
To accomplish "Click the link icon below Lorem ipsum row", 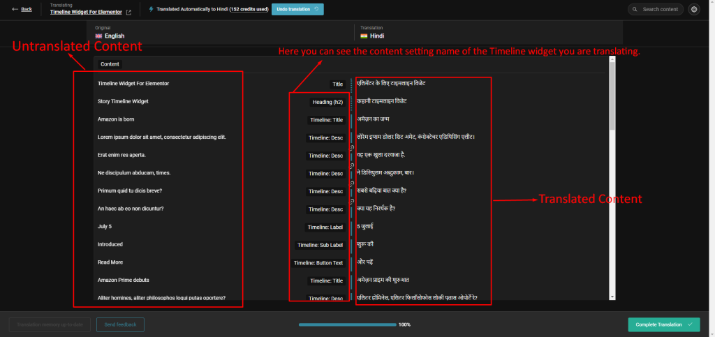I will [x=352, y=147].
